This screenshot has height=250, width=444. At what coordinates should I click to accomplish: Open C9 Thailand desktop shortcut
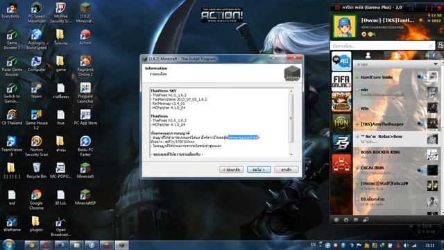12,117
